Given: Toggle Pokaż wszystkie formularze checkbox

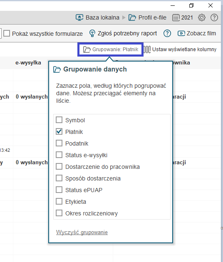Looking at the screenshot, I should point(7,33).
